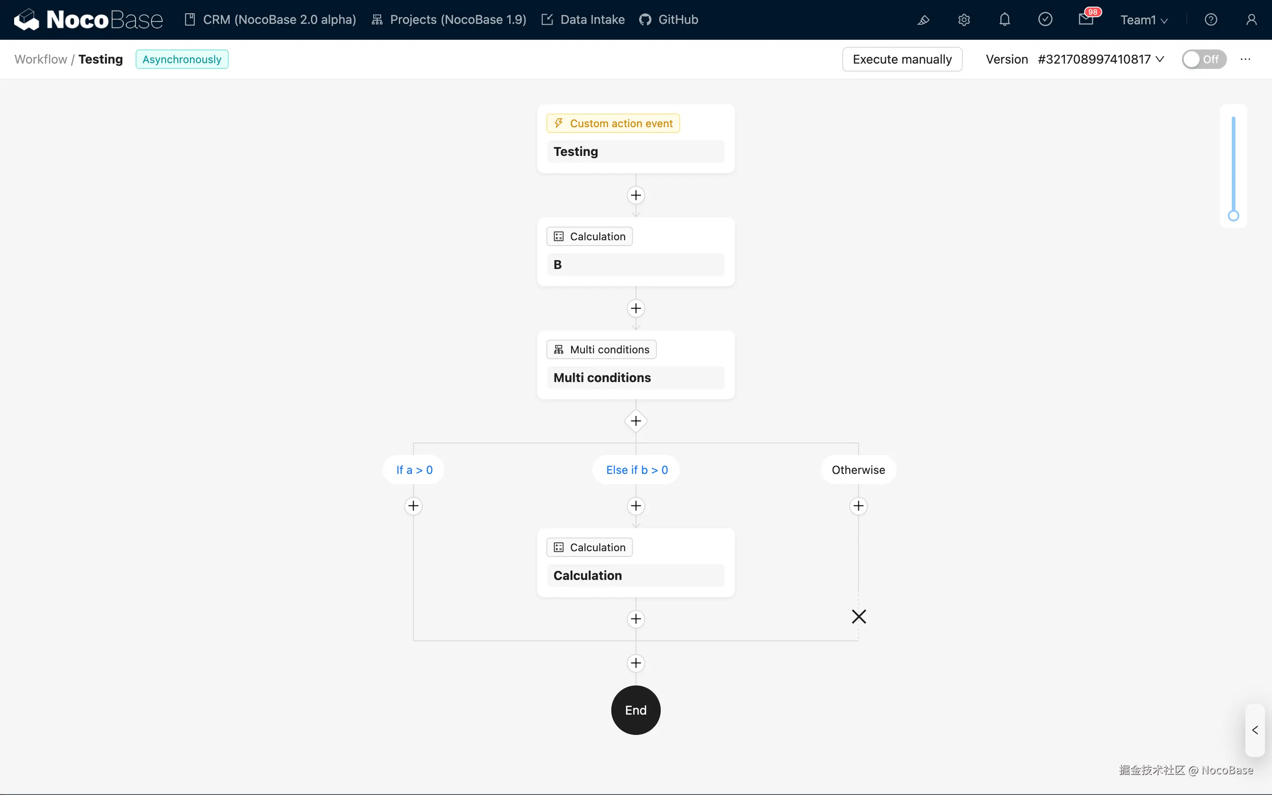The image size is (1272, 795).
Task: Open the notifications bell icon
Action: click(1004, 20)
